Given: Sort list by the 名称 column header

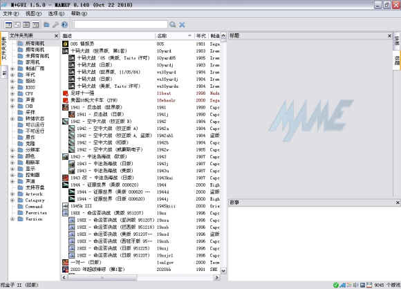Looking at the screenshot, I should point(174,36).
